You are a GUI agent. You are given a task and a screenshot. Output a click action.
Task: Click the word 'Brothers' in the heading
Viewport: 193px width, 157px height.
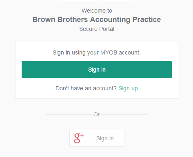73,20
